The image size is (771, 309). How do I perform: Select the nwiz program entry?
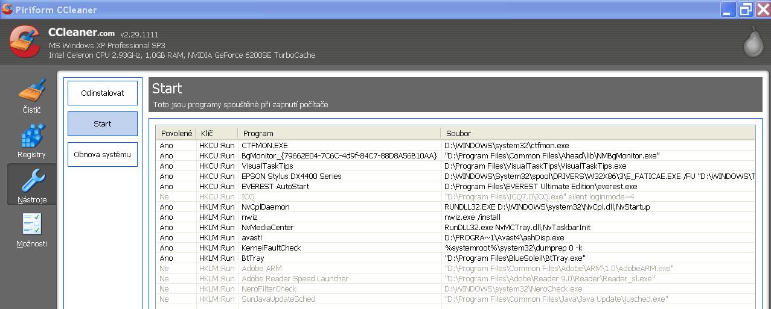click(455, 217)
